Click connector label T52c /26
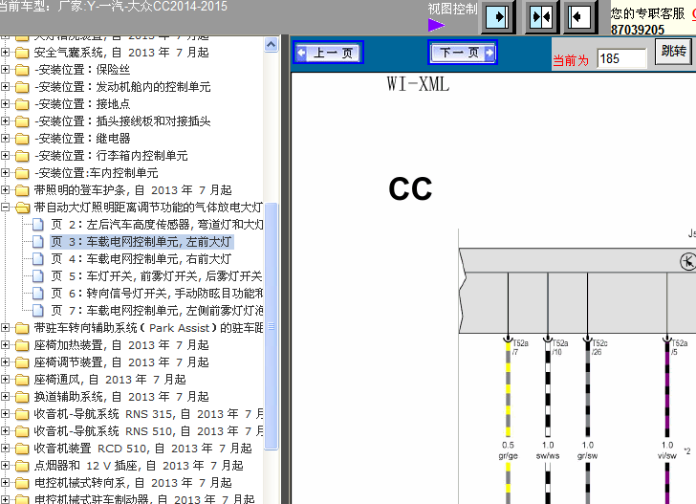696x504 pixels. point(599,347)
